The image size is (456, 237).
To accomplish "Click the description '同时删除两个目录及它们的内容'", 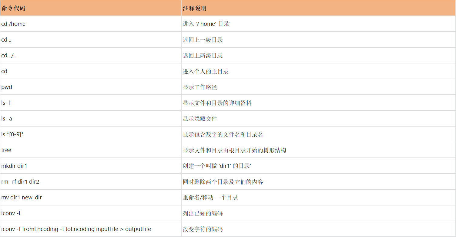I will click(x=223, y=182).
